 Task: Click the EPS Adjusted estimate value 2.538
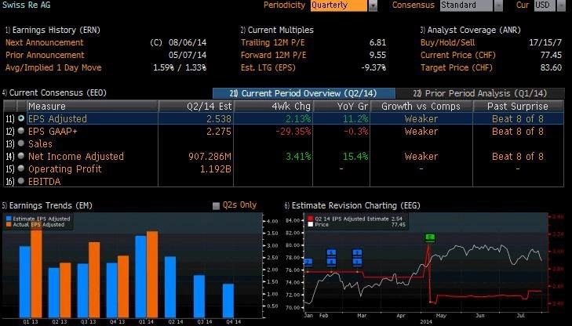218,119
